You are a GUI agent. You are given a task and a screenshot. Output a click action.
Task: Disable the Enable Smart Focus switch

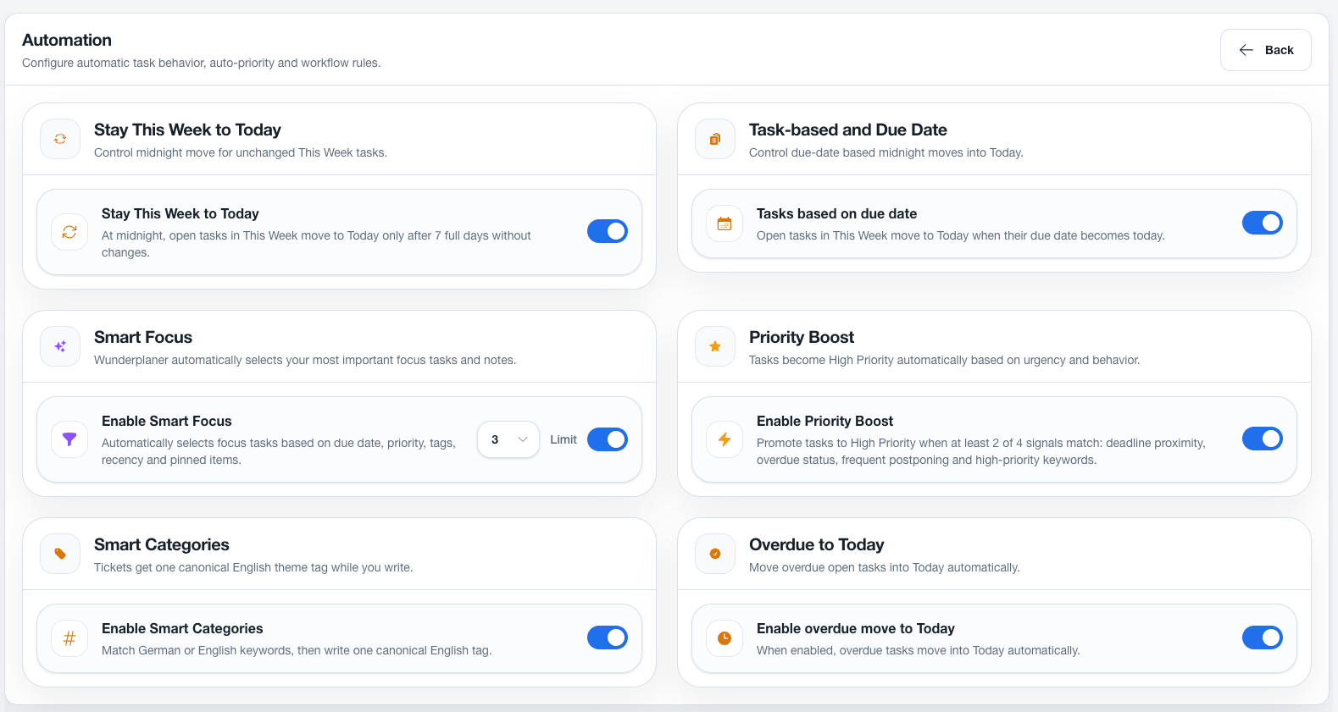pos(608,439)
